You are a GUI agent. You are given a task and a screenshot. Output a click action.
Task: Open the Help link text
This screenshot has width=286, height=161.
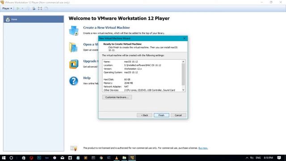tap(87, 78)
